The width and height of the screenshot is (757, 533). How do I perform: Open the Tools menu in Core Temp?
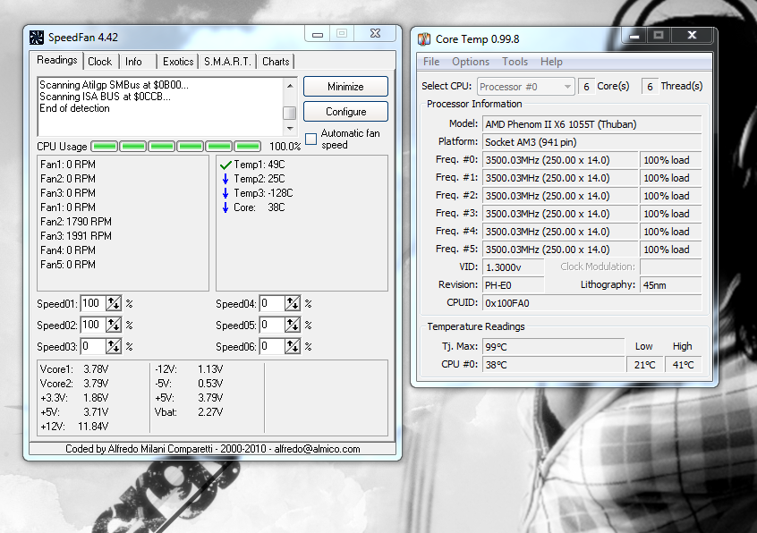[x=515, y=62]
